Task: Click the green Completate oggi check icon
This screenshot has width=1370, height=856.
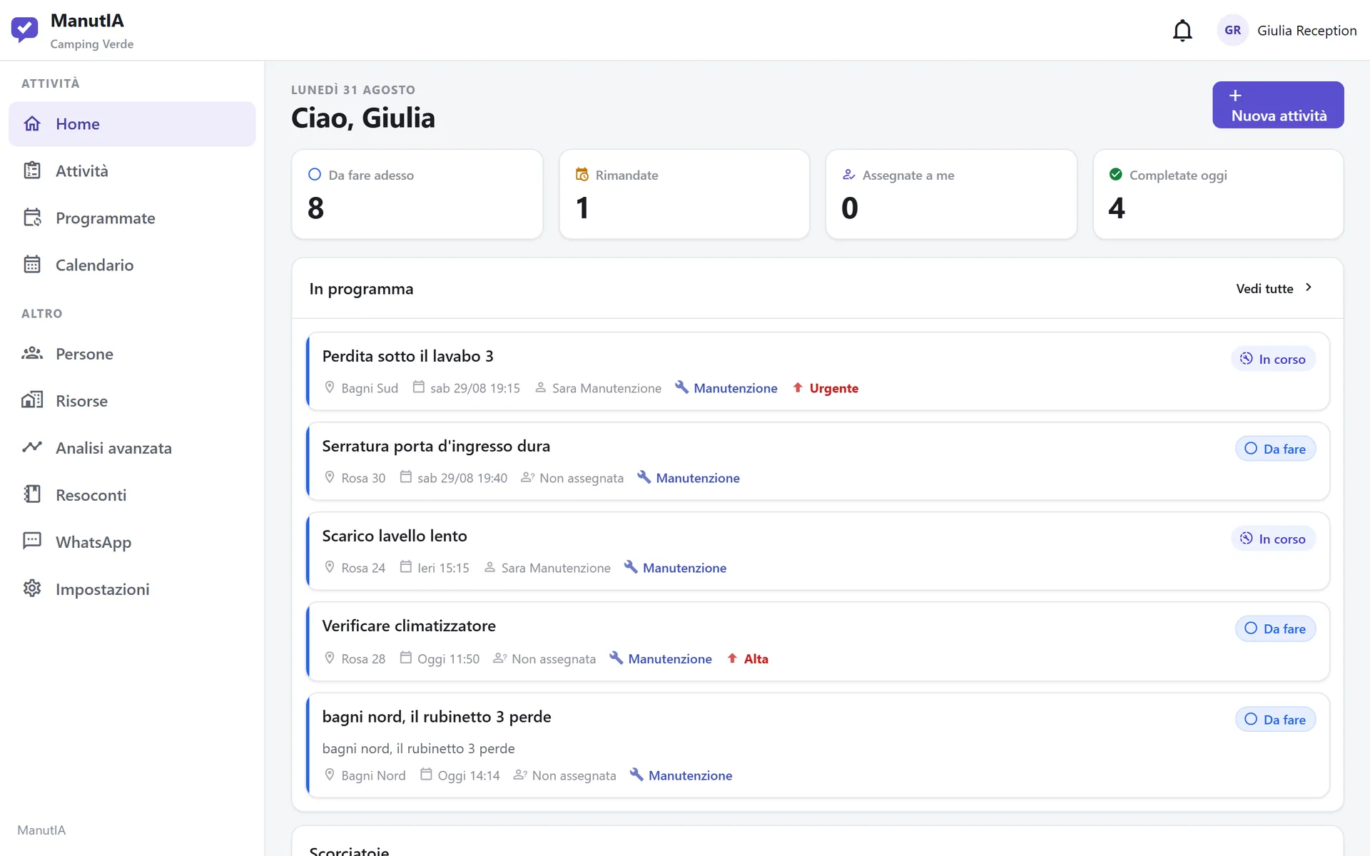Action: 1116,175
